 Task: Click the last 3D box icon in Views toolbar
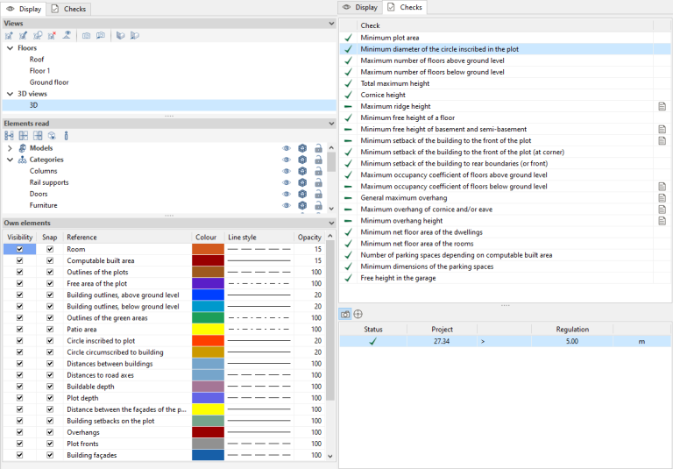pyautogui.click(x=135, y=36)
